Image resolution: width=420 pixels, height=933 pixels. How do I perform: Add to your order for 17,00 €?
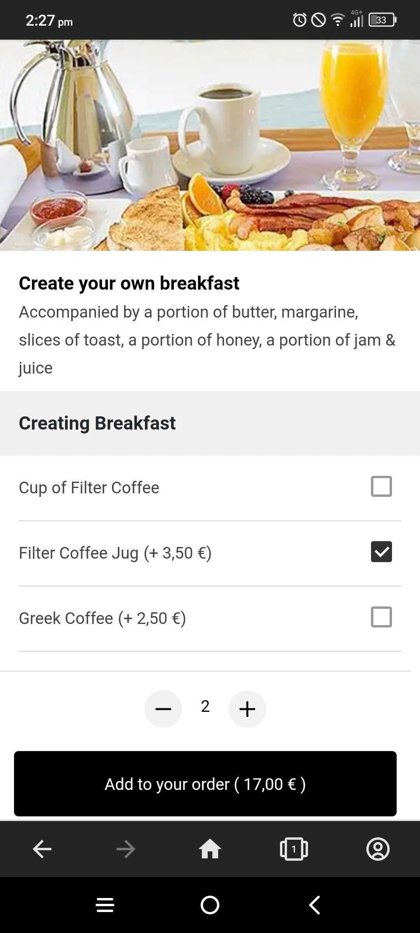point(205,784)
